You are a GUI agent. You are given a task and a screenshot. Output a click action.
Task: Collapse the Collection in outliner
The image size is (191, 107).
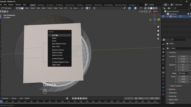165,14
